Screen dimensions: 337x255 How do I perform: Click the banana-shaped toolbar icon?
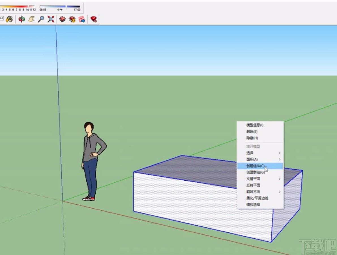pos(9,19)
